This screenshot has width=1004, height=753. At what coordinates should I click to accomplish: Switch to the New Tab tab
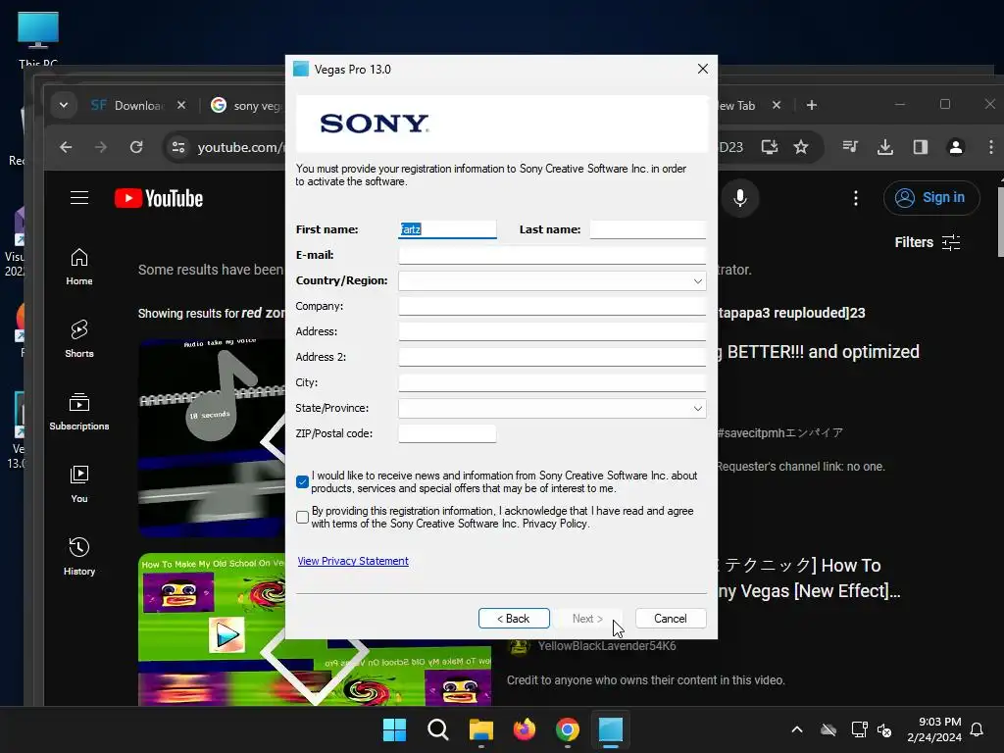739,105
